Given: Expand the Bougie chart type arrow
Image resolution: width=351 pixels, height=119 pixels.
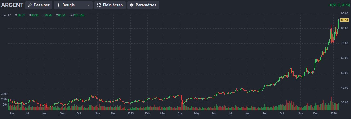Looking at the screenshot, I should (x=88, y=5).
